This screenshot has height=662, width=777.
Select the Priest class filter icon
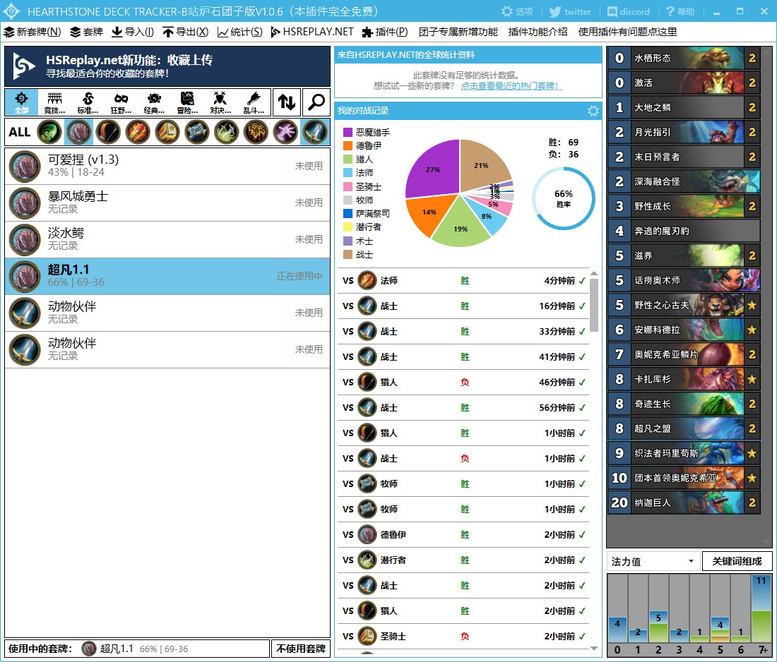point(197,132)
